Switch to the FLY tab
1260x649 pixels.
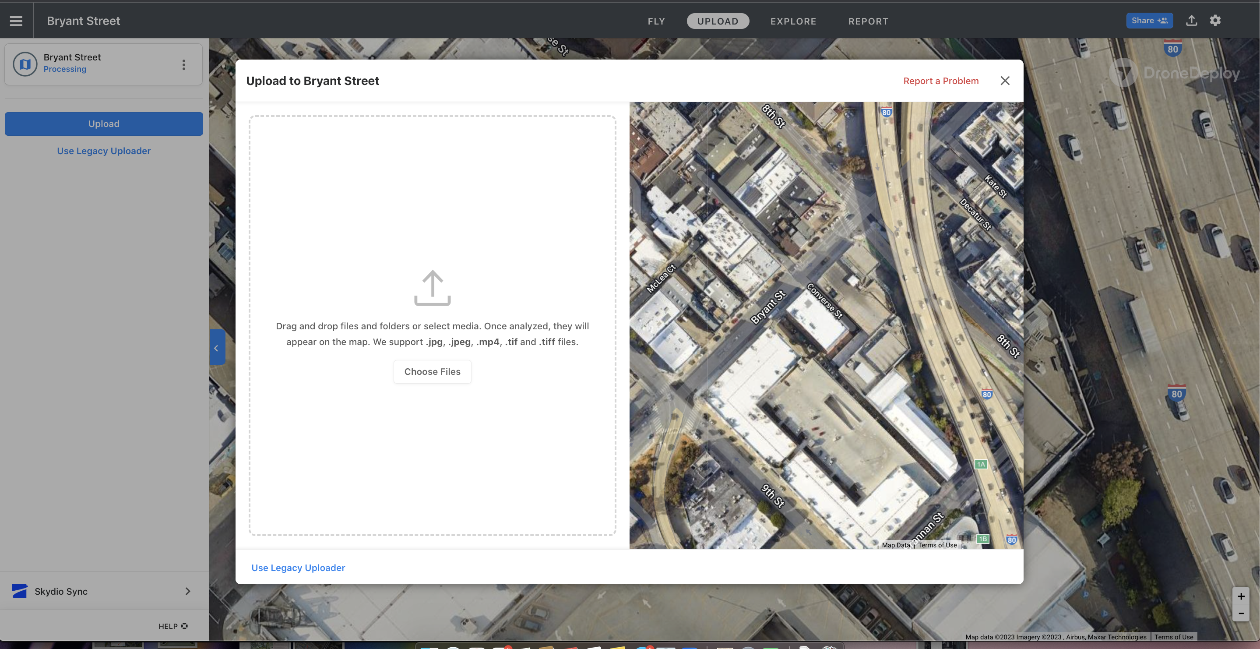[x=656, y=21]
